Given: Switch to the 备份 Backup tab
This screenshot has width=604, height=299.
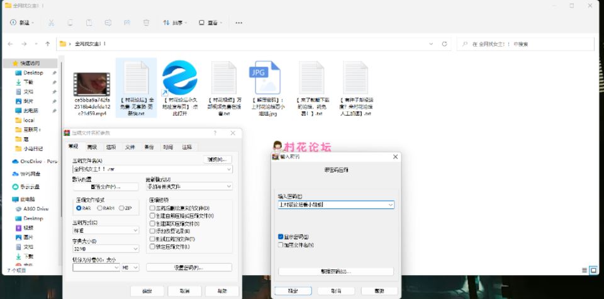Looking at the screenshot, I should point(149,147).
